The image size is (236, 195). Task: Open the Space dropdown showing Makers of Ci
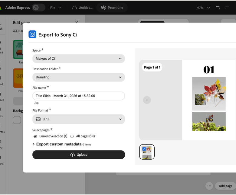point(79,58)
